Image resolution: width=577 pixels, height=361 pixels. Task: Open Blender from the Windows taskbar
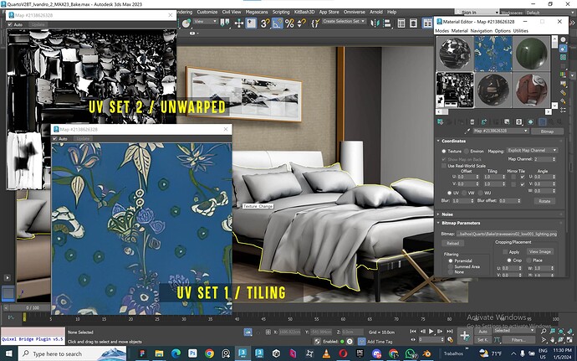tap(427, 353)
